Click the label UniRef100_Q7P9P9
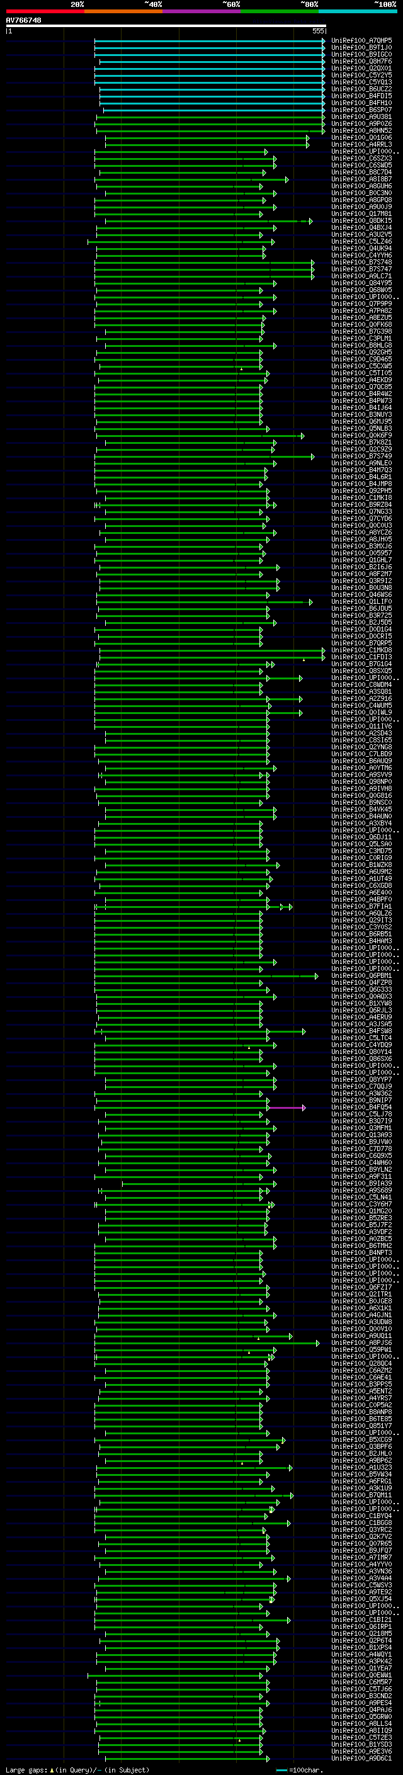The width and height of the screenshot is (403, 1775). pos(361,304)
